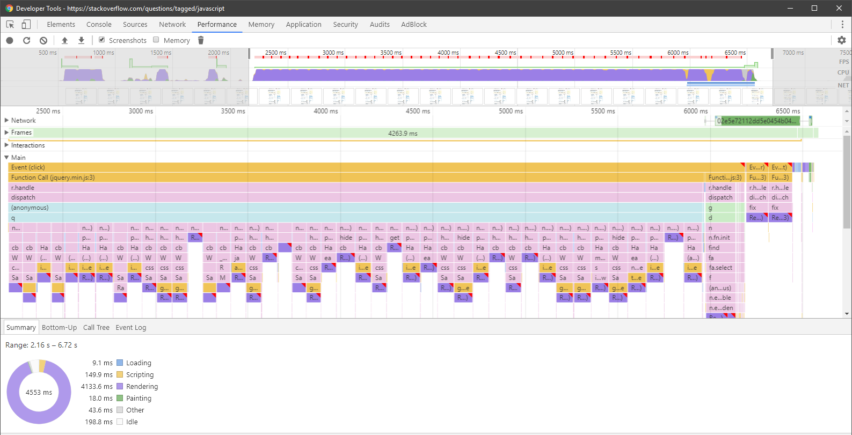
Task: Expand the Interactions track
Action: click(7, 145)
